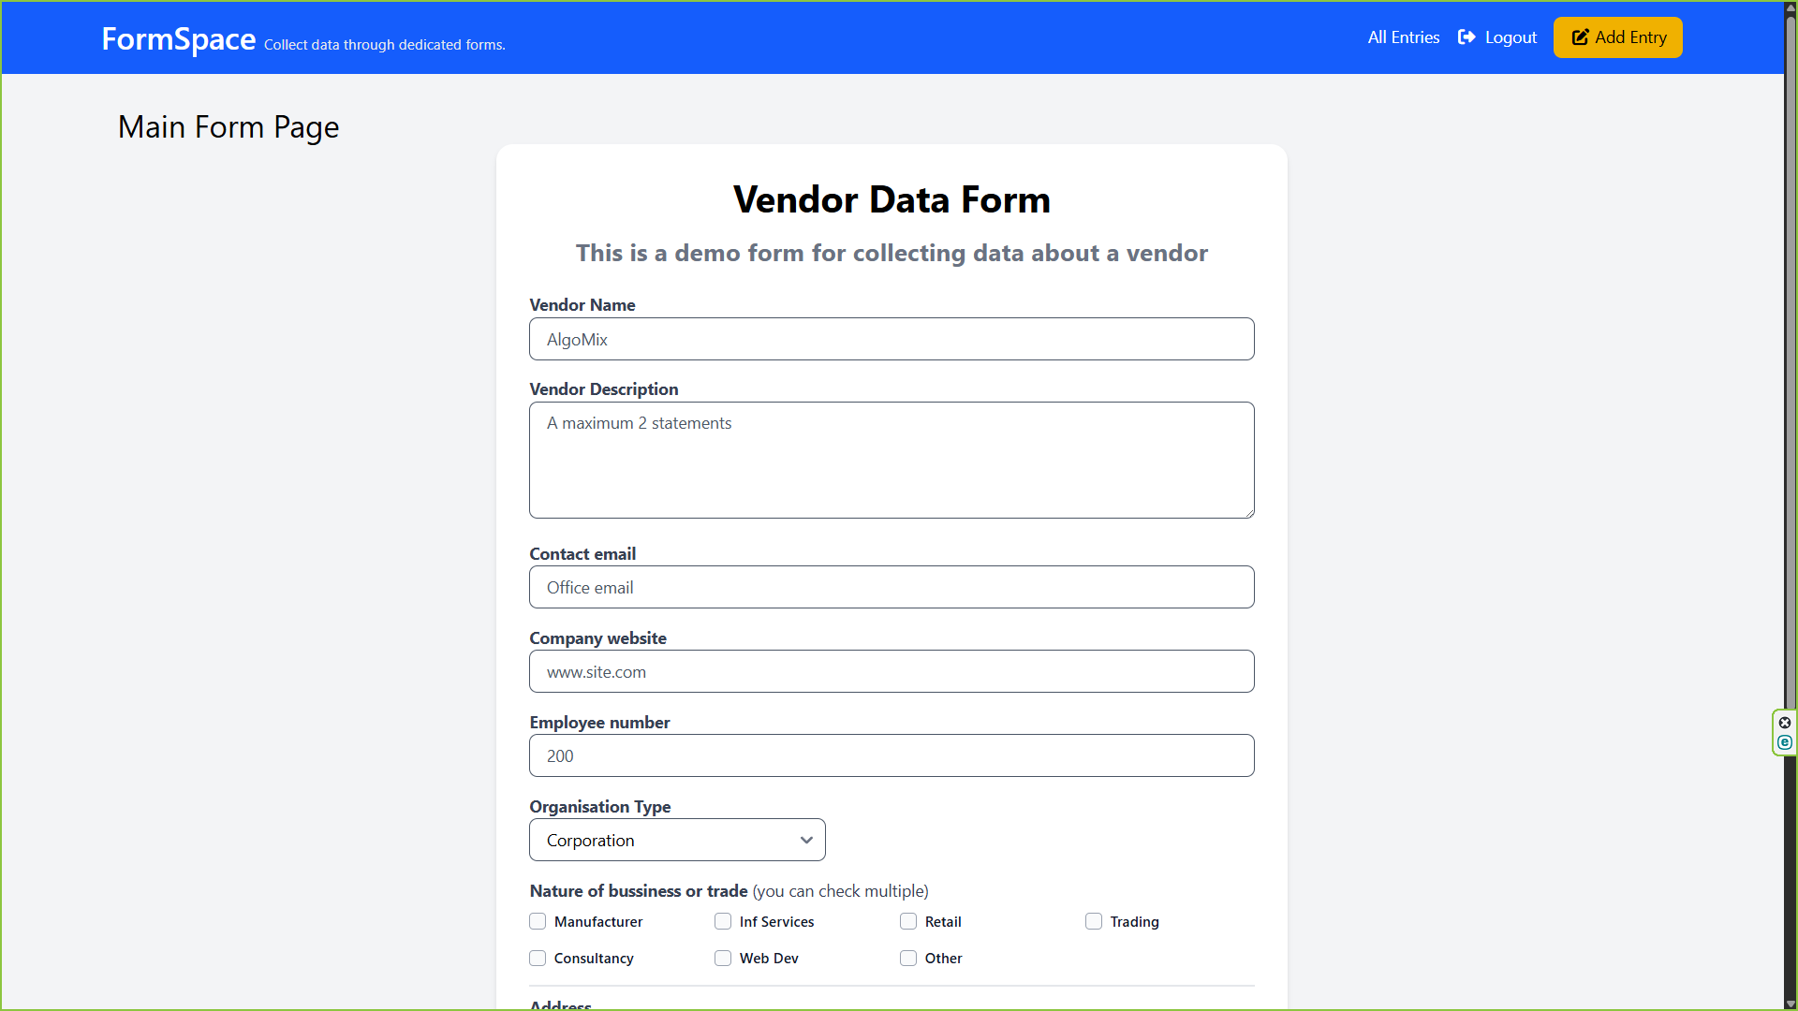
Task: Open All Entries nav item
Action: [x=1403, y=37]
